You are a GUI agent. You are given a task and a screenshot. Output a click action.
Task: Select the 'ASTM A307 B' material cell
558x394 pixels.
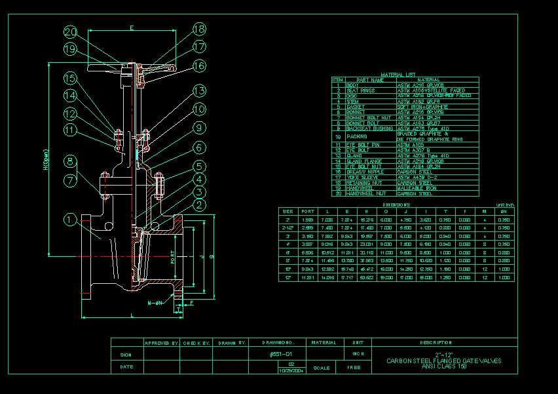[x=413, y=150]
